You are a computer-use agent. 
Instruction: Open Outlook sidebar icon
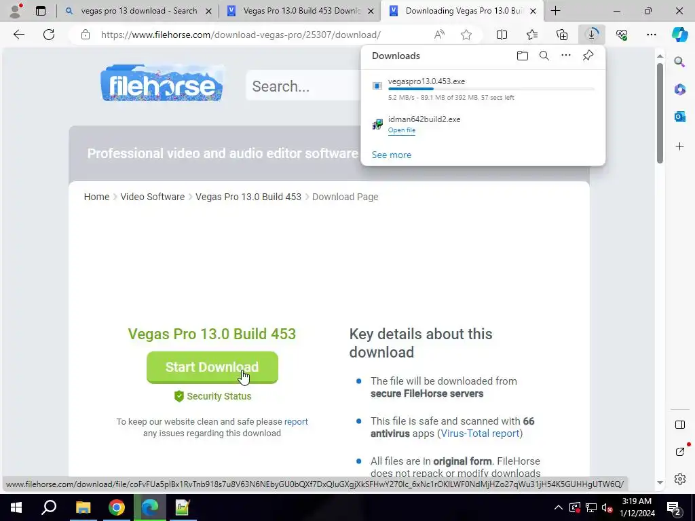679,117
